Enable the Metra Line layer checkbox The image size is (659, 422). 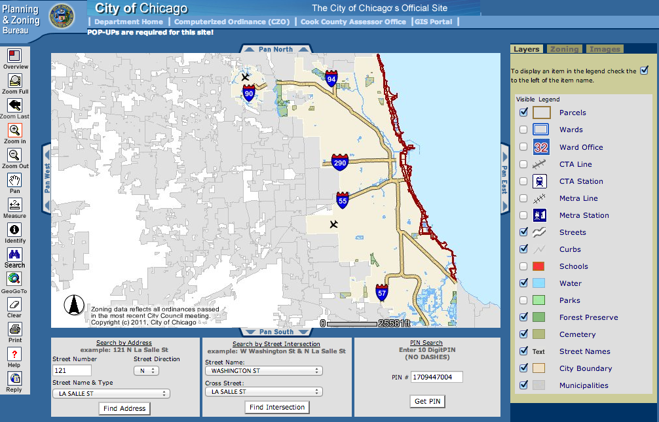pyautogui.click(x=523, y=198)
